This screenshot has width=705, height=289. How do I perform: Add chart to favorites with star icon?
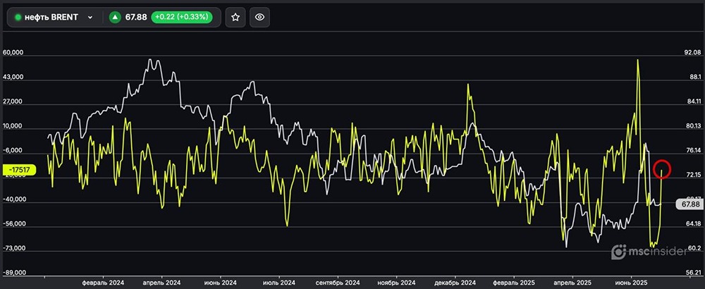235,17
